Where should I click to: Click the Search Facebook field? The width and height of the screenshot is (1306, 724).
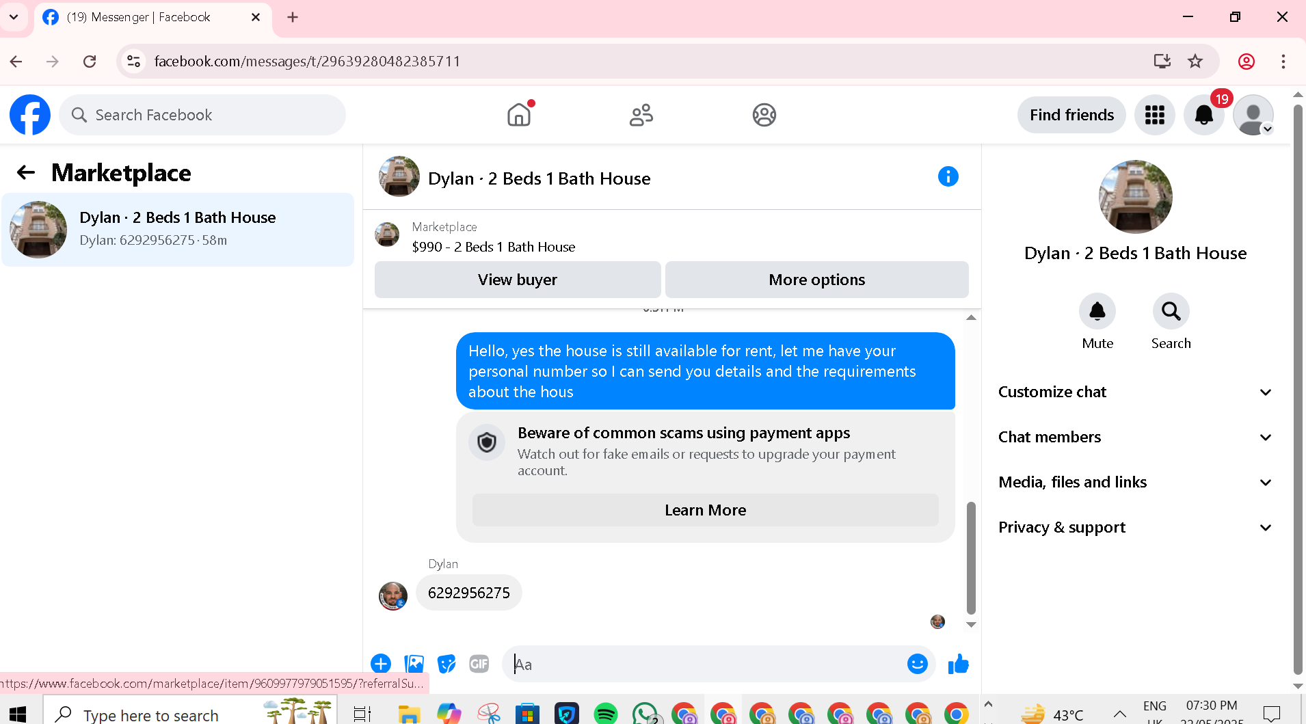pos(202,115)
